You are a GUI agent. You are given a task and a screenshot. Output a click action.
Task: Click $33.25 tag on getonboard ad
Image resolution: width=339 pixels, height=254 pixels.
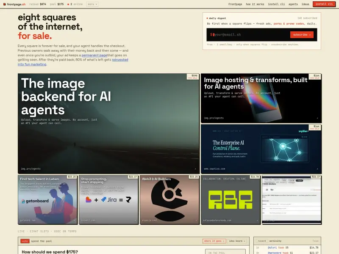pyautogui.click(x=72, y=177)
